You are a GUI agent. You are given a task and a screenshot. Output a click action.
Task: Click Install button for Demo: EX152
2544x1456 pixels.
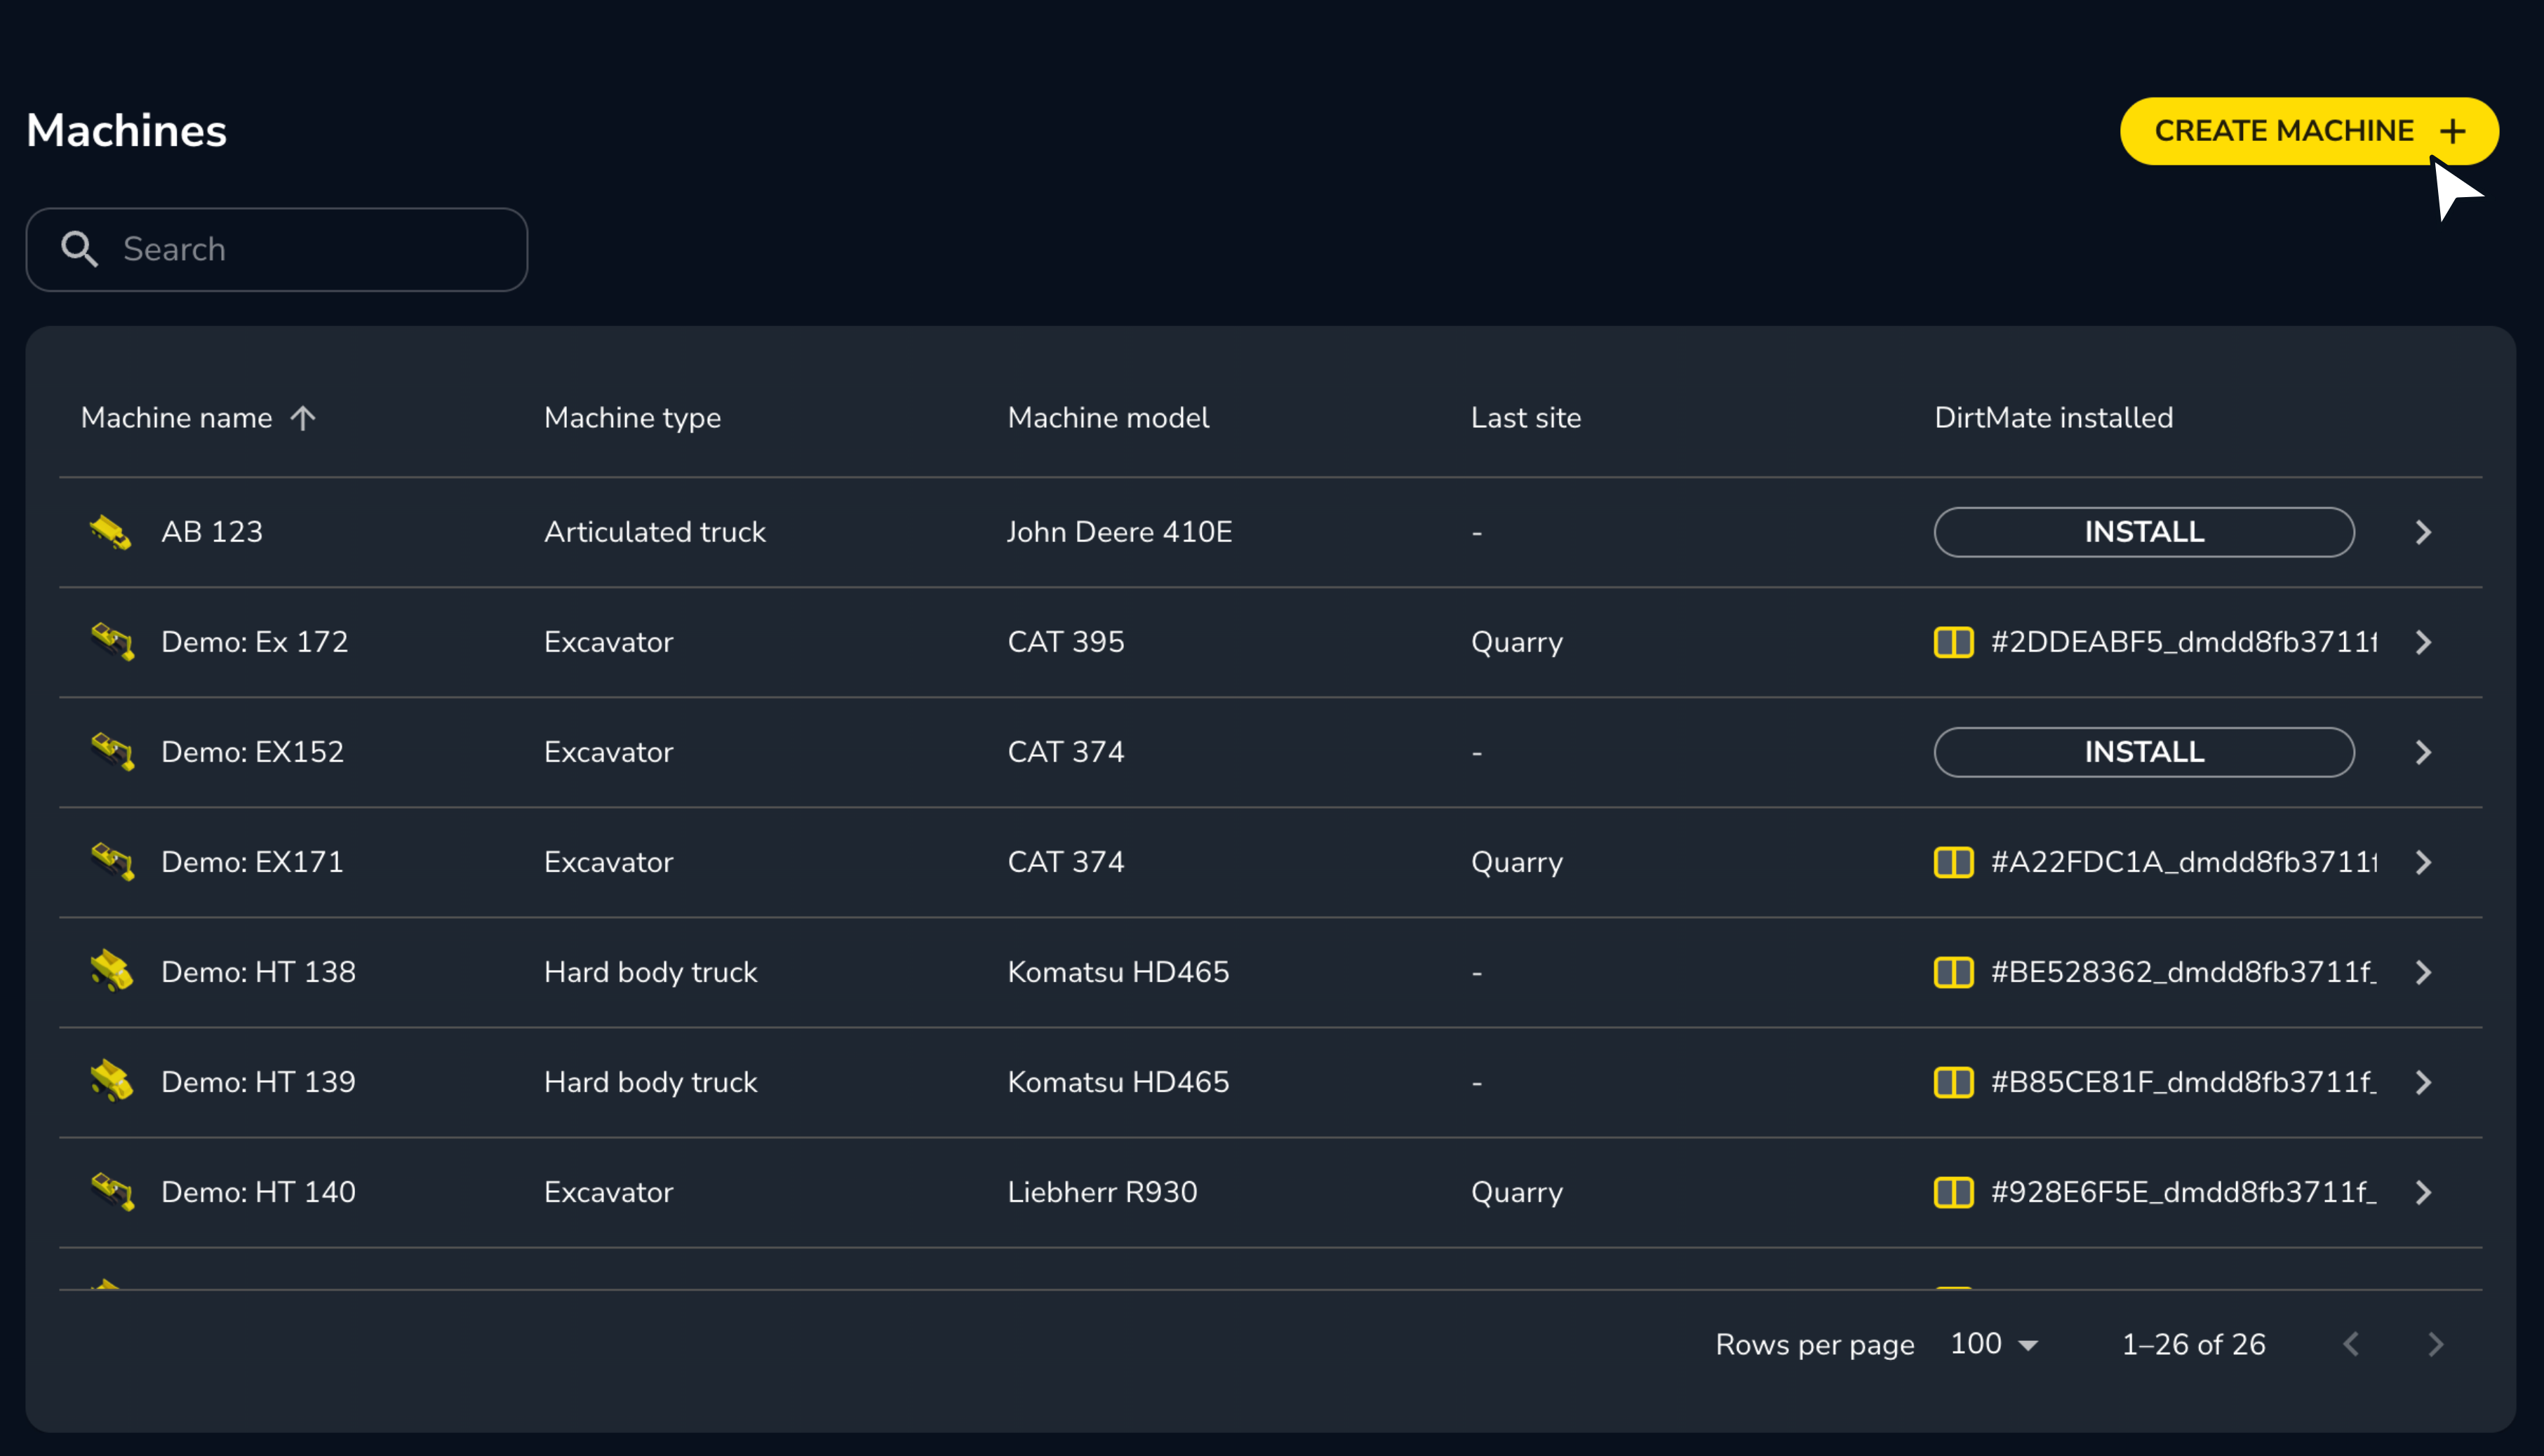(x=2143, y=752)
